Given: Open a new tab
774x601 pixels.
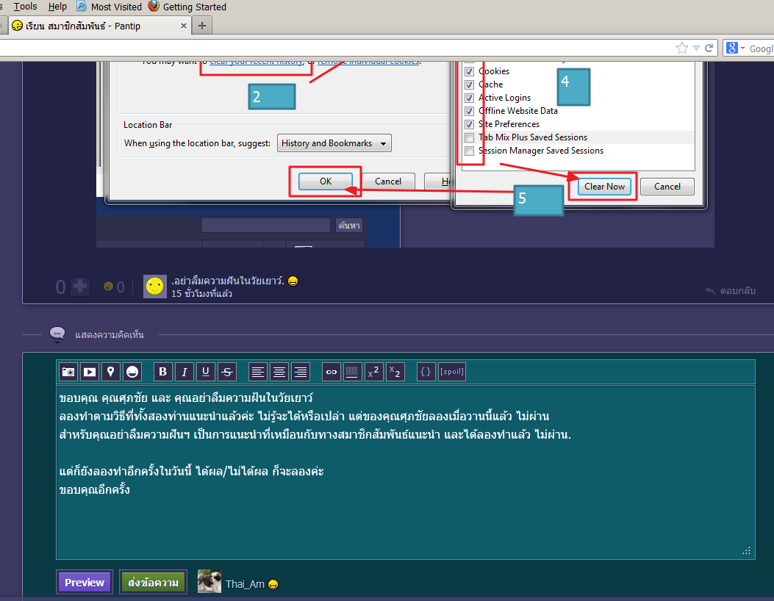Looking at the screenshot, I should coord(202,26).
